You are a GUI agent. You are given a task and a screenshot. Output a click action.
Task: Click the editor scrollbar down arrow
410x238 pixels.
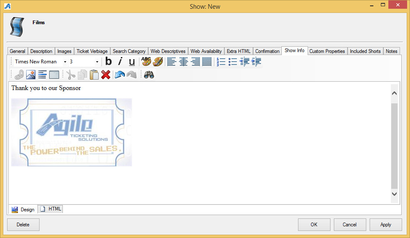[394, 194]
